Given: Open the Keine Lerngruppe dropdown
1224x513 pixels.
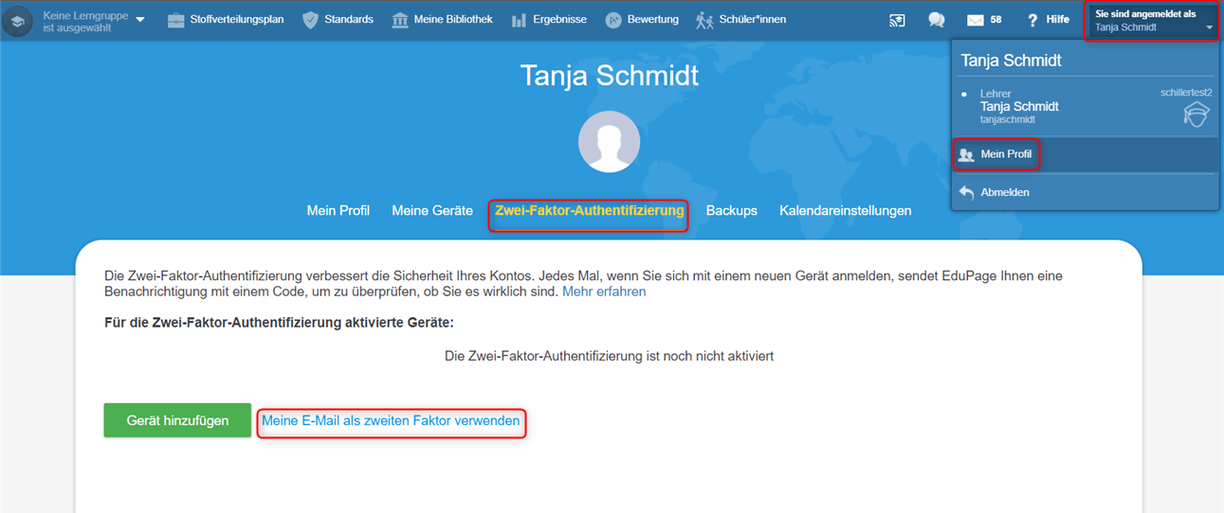Looking at the screenshot, I should tap(94, 21).
